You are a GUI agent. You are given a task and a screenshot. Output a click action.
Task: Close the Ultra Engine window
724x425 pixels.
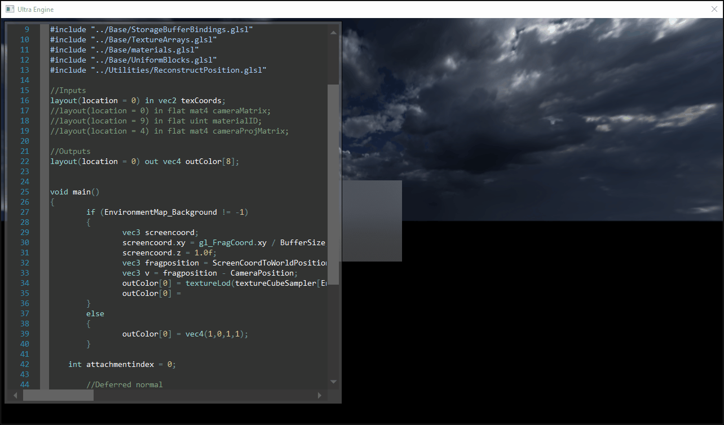tap(714, 9)
